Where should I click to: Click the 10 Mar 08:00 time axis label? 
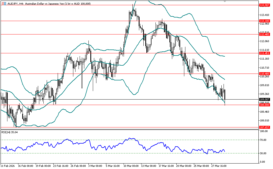[132, 166]
